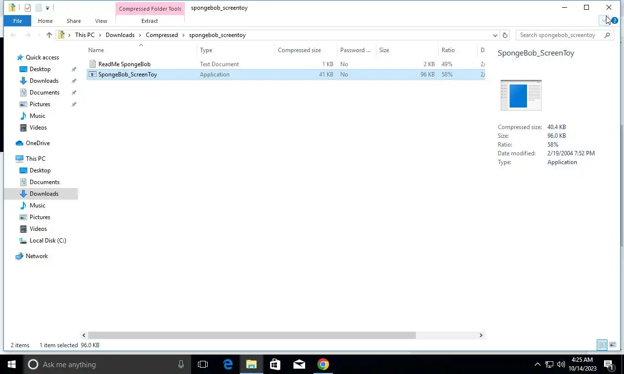
Task: Open Help via the blue question mark
Action: click(614, 21)
